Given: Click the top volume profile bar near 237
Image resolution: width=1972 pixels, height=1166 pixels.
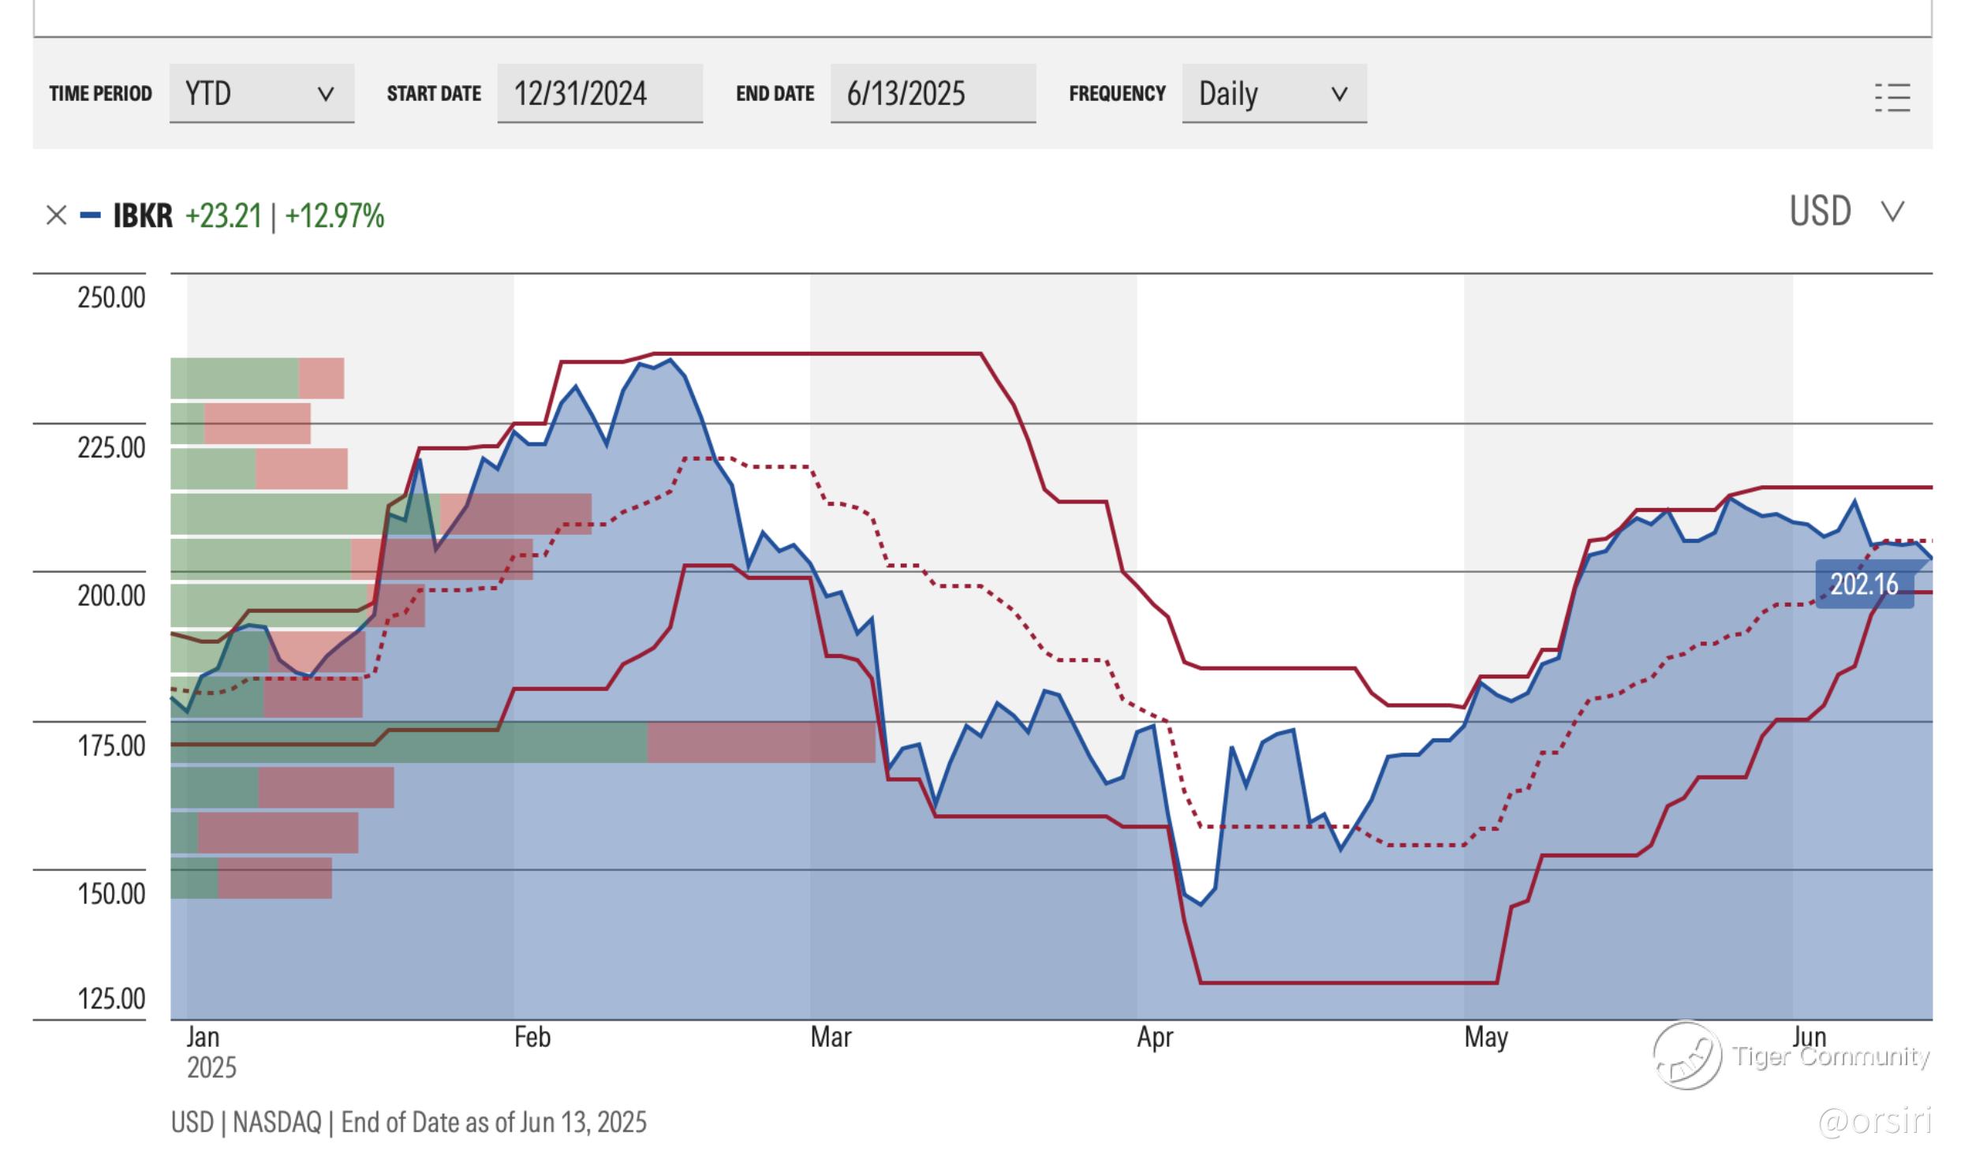Looking at the screenshot, I should [256, 378].
